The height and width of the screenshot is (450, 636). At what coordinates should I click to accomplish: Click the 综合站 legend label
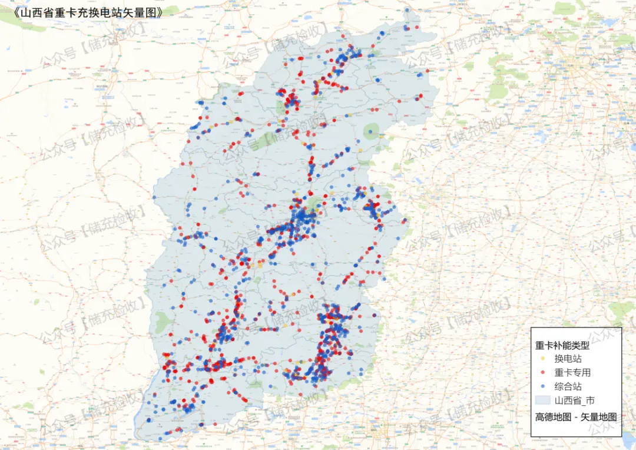click(x=568, y=386)
